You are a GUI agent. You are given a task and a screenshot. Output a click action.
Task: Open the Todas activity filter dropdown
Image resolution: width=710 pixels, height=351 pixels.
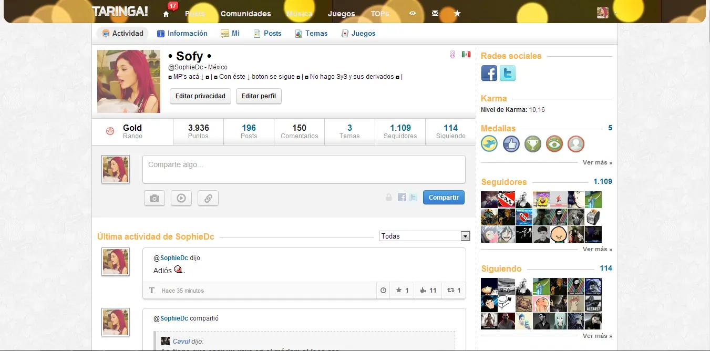pos(424,236)
